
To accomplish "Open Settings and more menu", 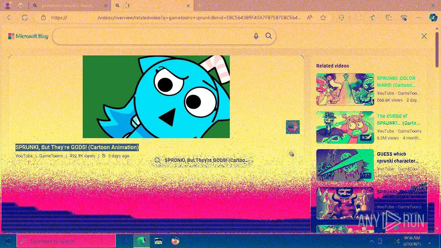I will tap(419, 18).
